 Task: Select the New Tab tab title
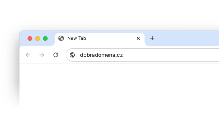(x=76, y=38)
